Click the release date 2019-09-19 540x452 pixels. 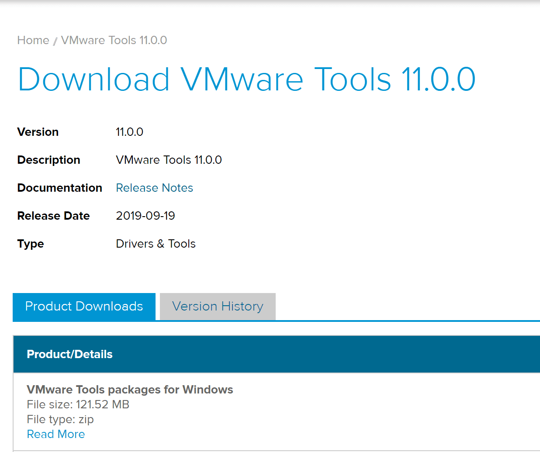coord(145,215)
